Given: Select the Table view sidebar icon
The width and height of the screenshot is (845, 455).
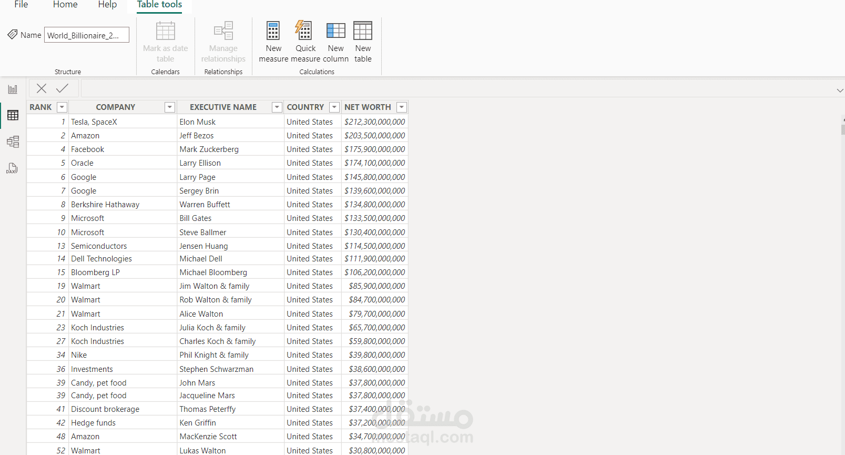Looking at the screenshot, I should pos(13,115).
